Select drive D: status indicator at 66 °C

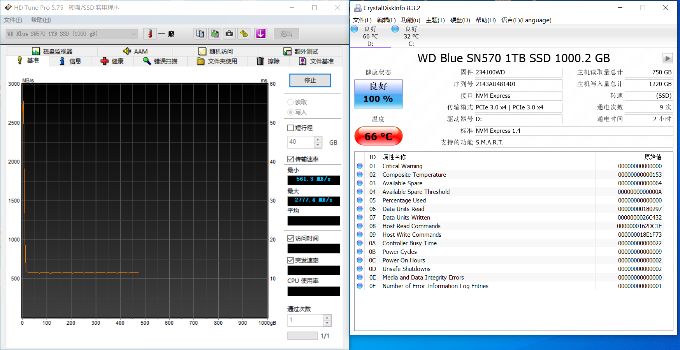370,36
